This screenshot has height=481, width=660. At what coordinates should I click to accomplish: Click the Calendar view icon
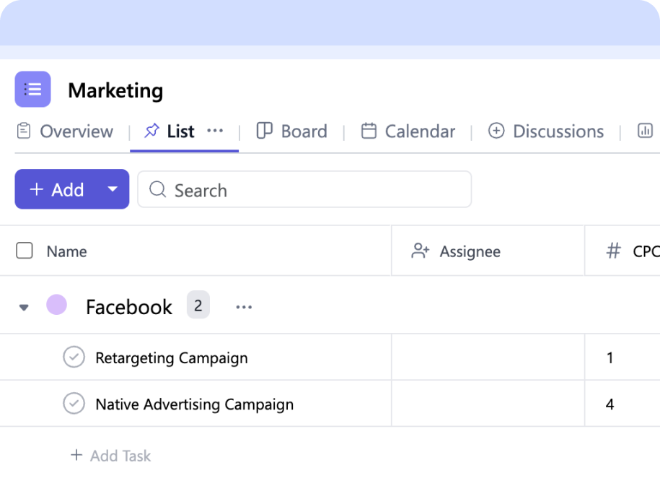point(370,131)
